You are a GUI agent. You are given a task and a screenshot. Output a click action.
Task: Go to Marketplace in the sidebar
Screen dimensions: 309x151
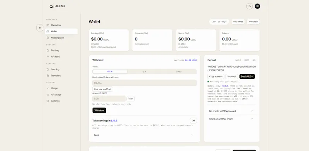[x=61, y=38]
